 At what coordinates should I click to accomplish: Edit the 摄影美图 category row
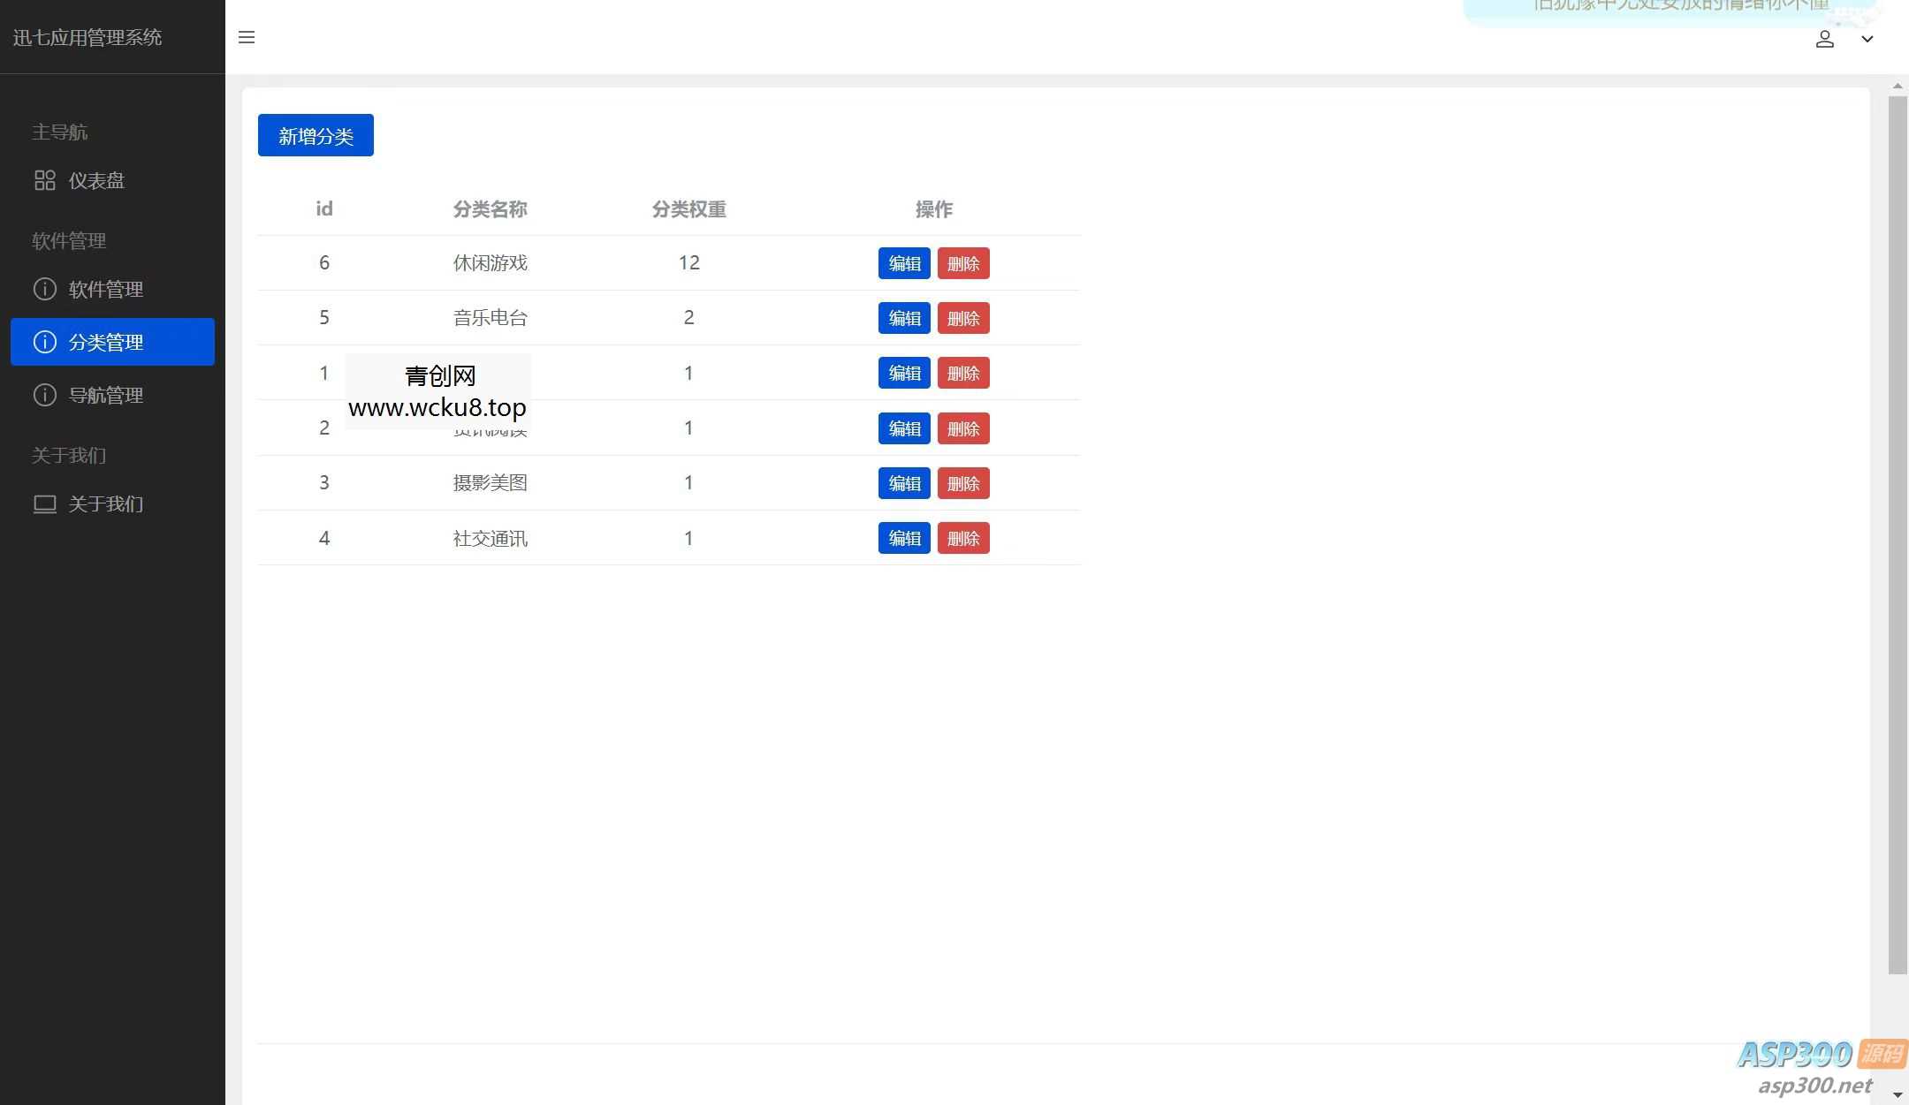pyautogui.click(x=903, y=483)
